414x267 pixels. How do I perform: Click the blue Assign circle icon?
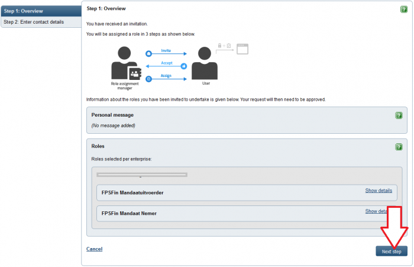point(148,79)
